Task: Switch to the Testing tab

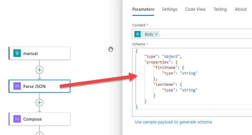Action: (x=220, y=9)
